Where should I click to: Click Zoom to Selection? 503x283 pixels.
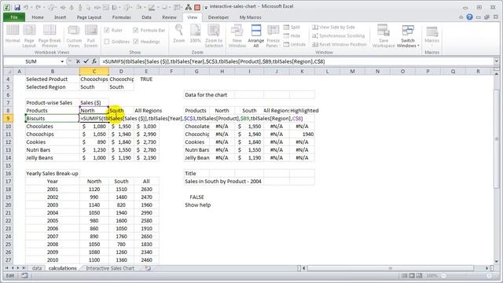[214, 36]
